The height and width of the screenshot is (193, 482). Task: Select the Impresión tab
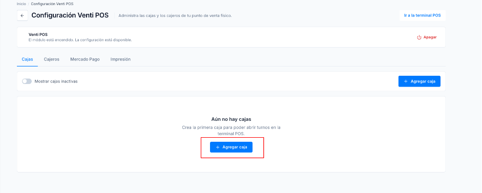120,59
